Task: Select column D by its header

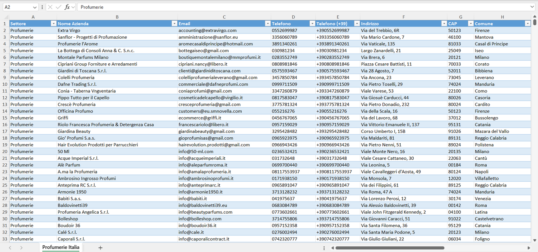Action: [293, 17]
